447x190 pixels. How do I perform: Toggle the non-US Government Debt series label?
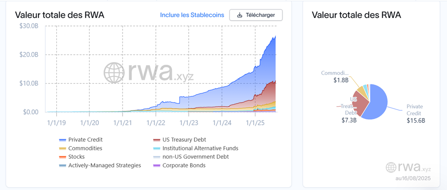tap(196, 157)
